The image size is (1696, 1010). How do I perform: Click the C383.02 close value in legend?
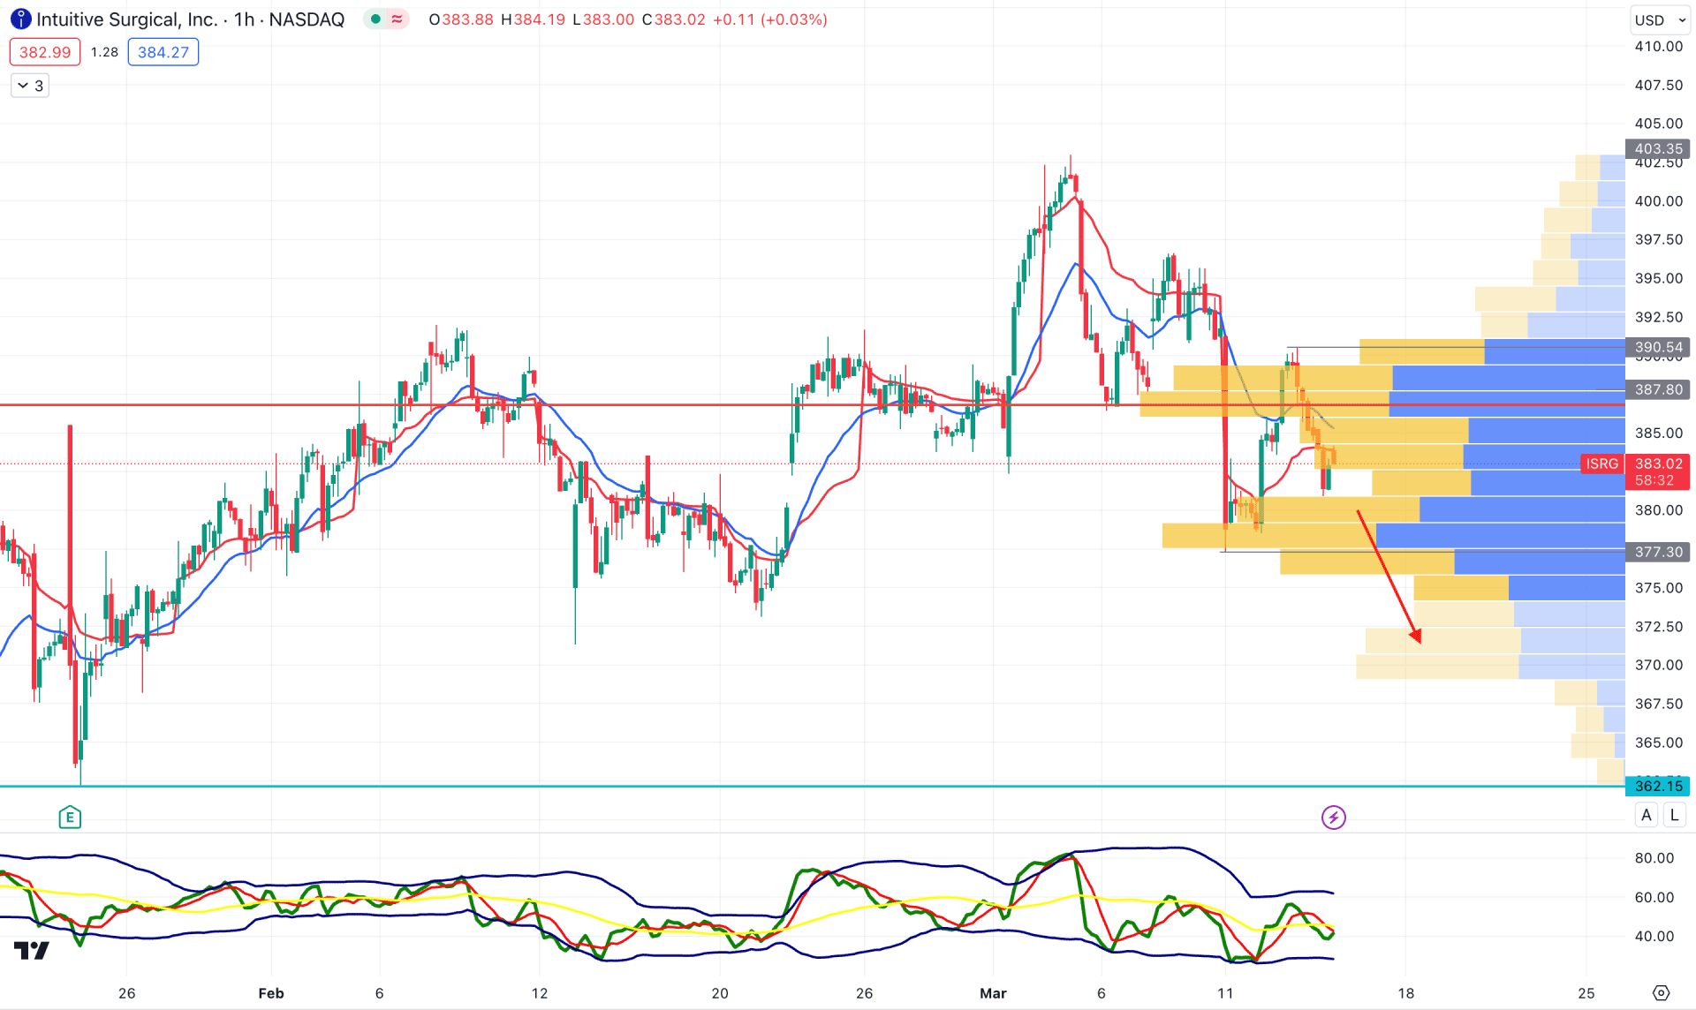tap(674, 19)
